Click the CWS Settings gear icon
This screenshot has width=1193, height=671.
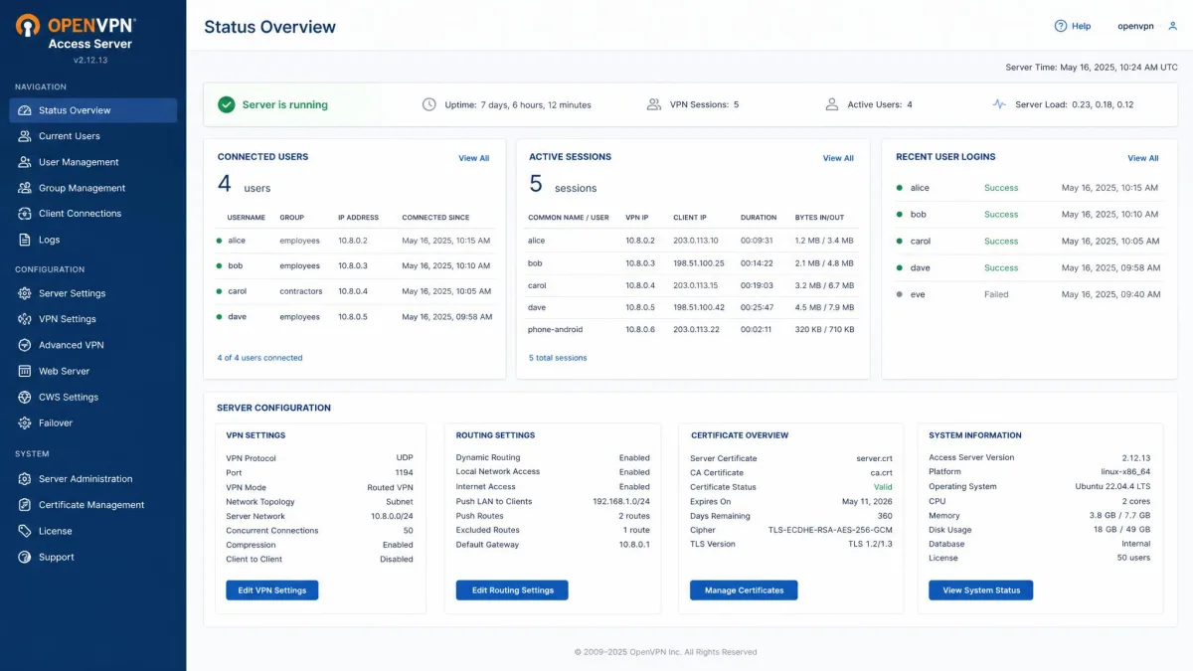coord(25,397)
